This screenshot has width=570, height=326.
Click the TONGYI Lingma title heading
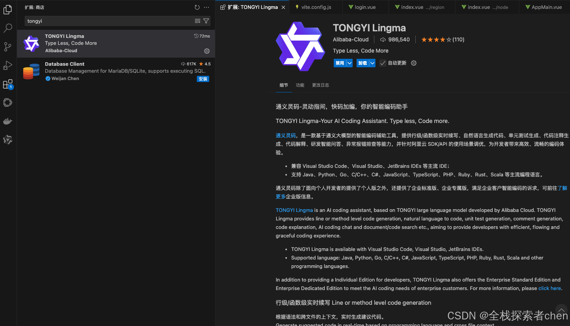369,28
